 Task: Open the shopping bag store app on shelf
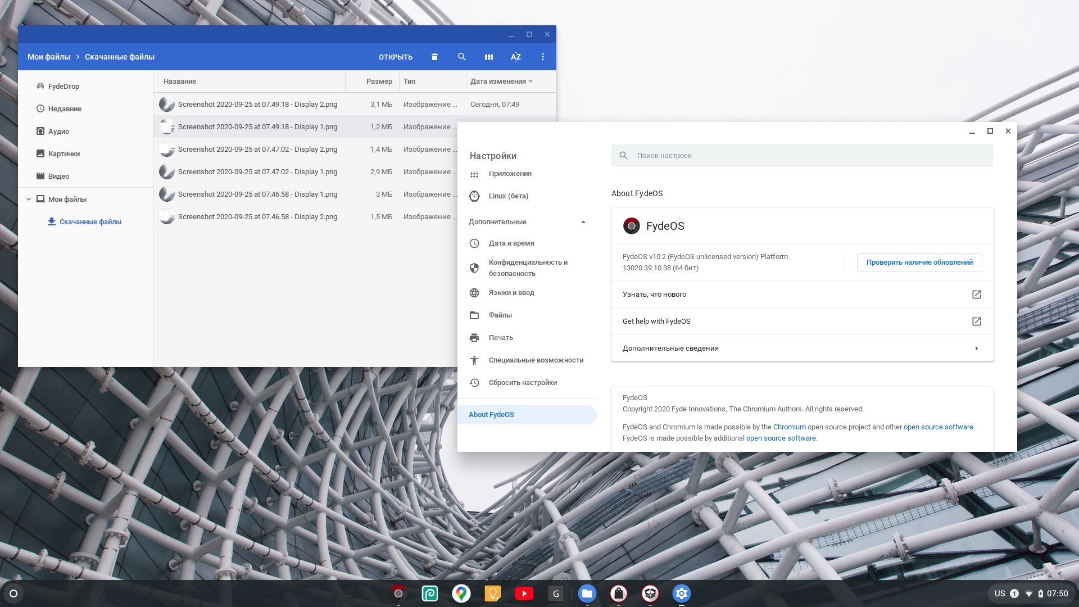click(x=619, y=594)
